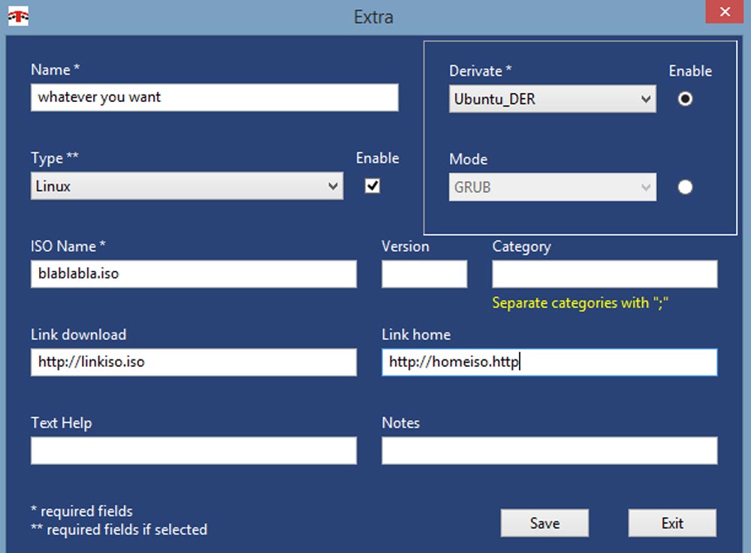Close the Extra dialog window
Screen dimensions: 751x553
pos(723,12)
